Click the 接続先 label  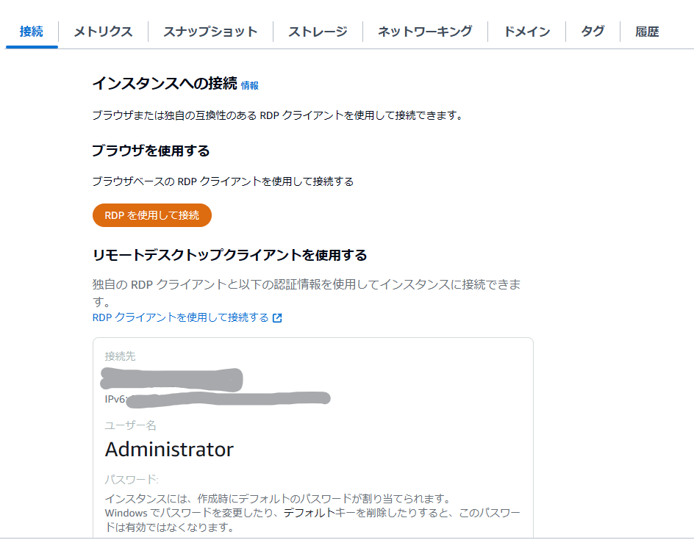pos(120,356)
